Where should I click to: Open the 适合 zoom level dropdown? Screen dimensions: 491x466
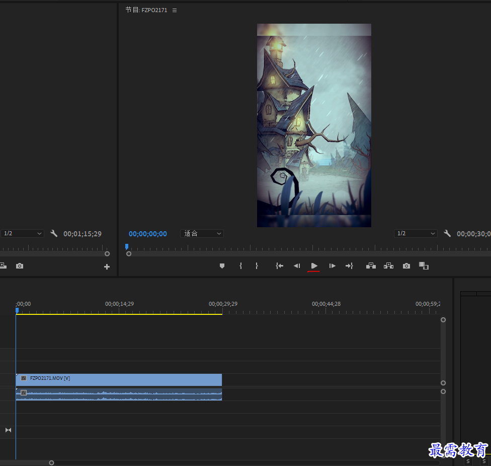(x=202, y=233)
